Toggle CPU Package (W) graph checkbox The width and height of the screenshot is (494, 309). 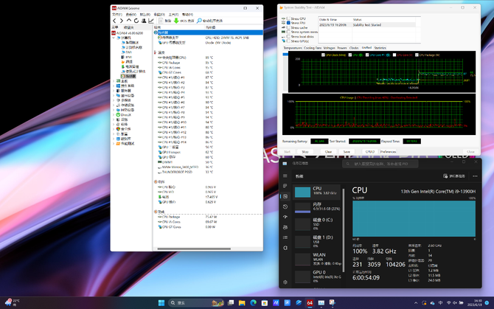[x=417, y=55]
